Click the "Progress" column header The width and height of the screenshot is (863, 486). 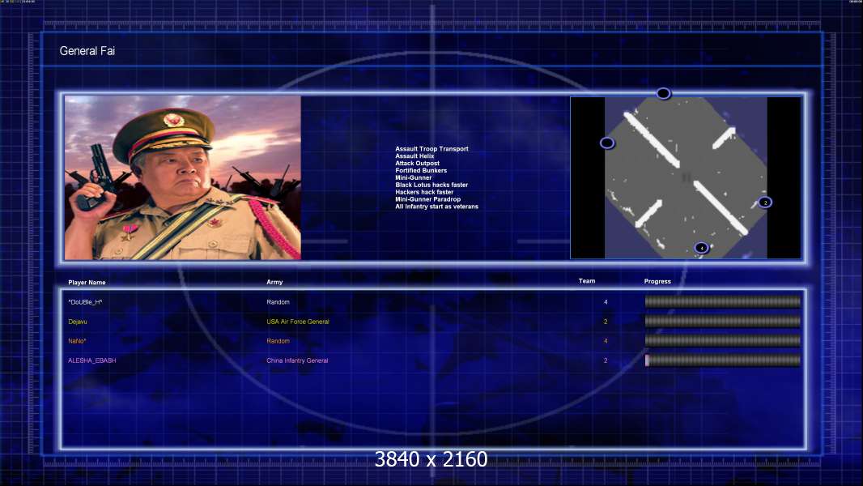pos(657,281)
